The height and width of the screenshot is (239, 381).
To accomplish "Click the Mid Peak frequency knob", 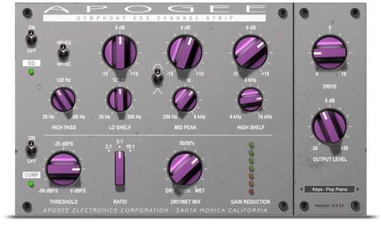I will point(185,100).
